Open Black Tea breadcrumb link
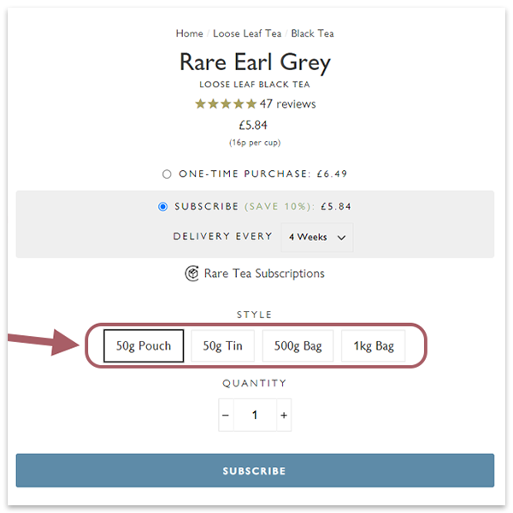Viewport: 513px width, 513px height. (312, 33)
